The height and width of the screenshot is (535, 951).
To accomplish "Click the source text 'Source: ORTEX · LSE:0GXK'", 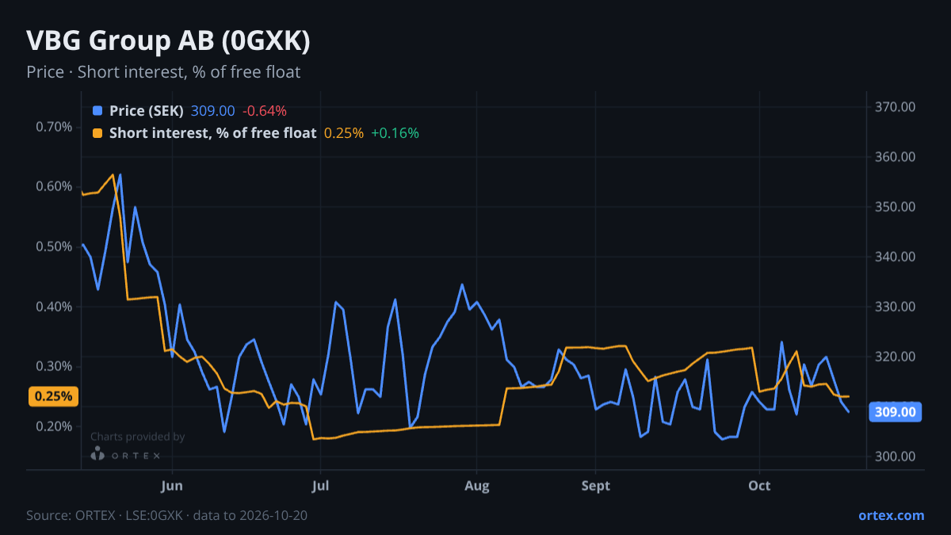I will pos(106,515).
